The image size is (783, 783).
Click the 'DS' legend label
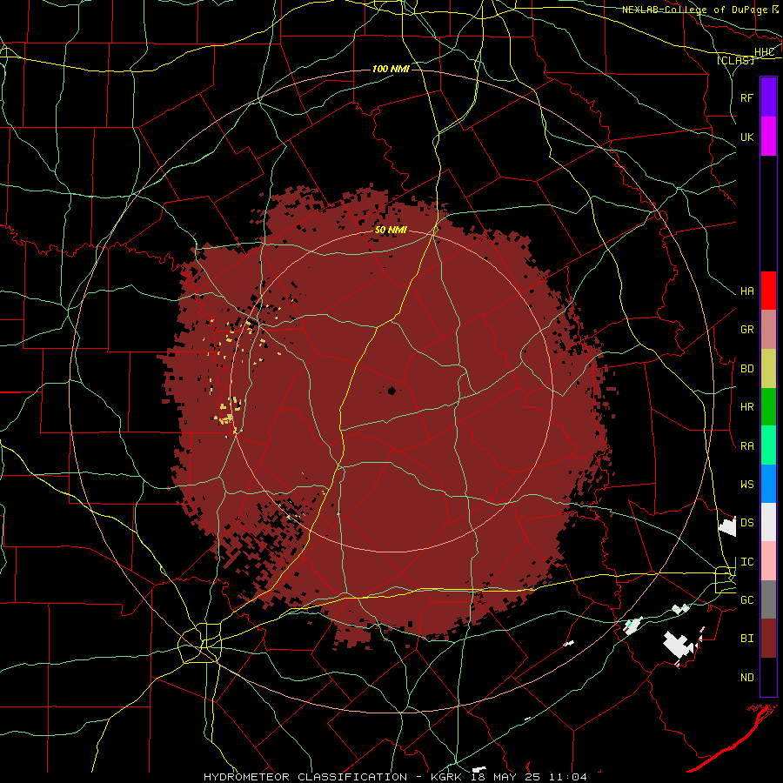[x=746, y=523]
